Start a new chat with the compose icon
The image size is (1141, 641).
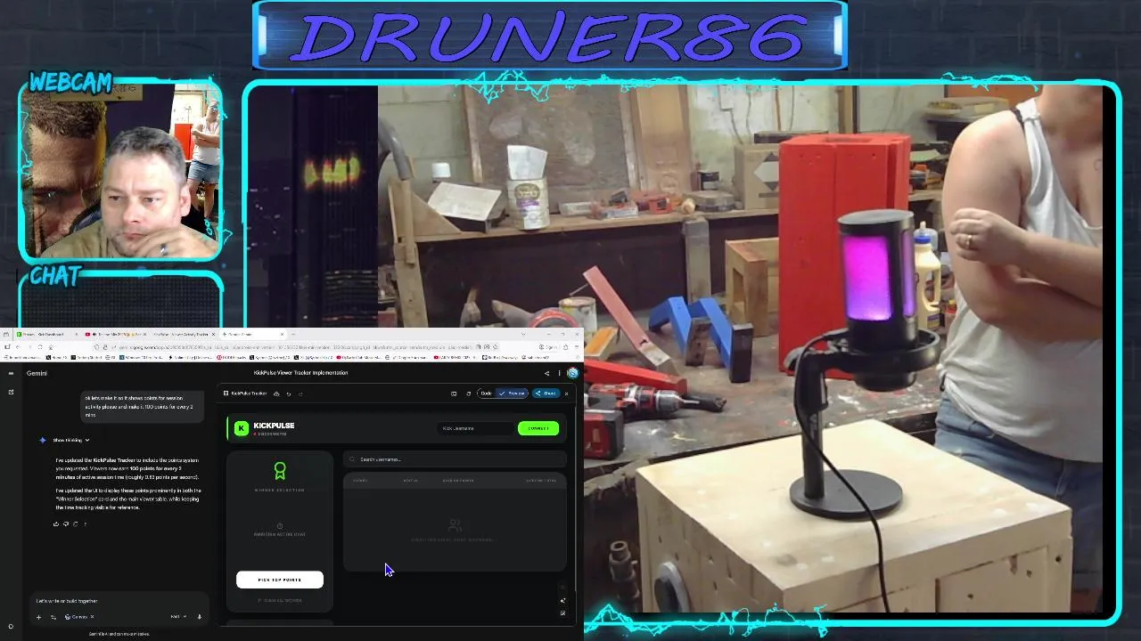tap(11, 392)
